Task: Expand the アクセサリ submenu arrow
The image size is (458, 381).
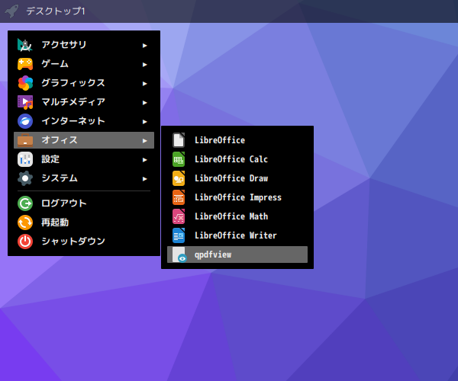Action: tap(144, 46)
